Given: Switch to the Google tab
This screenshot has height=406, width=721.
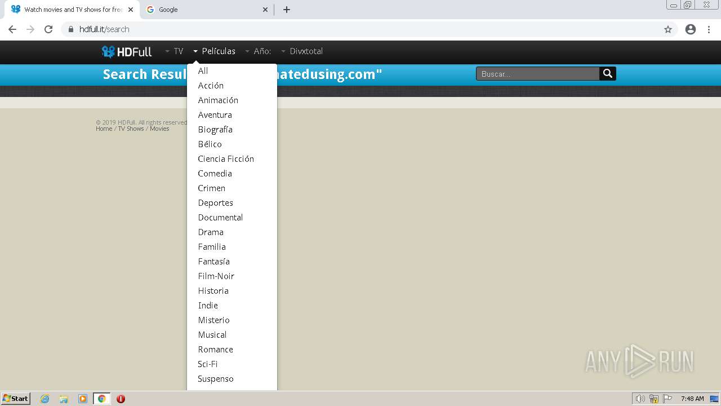Looking at the screenshot, I should 207,10.
